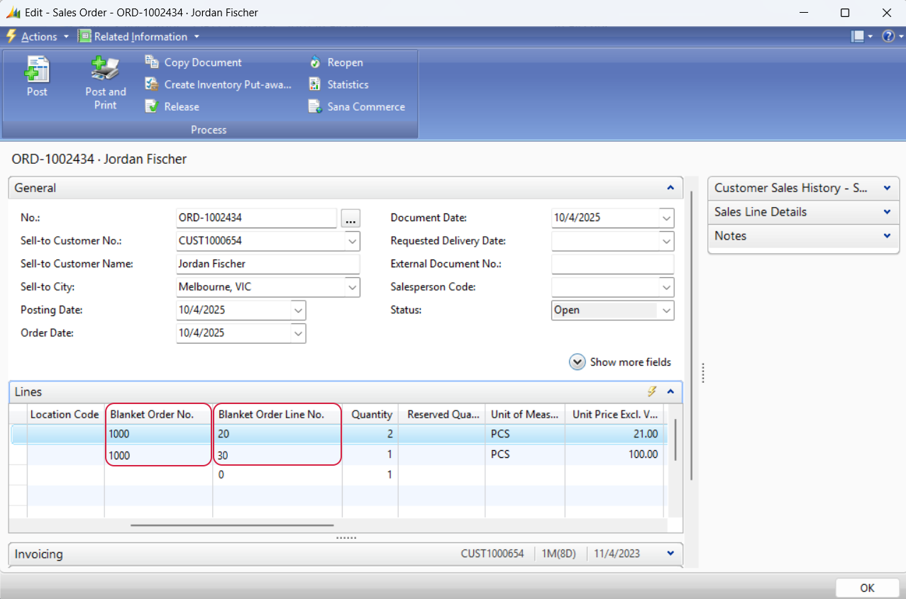Expand Customer Sales History factbox
The height and width of the screenshot is (599, 906).
[885, 188]
